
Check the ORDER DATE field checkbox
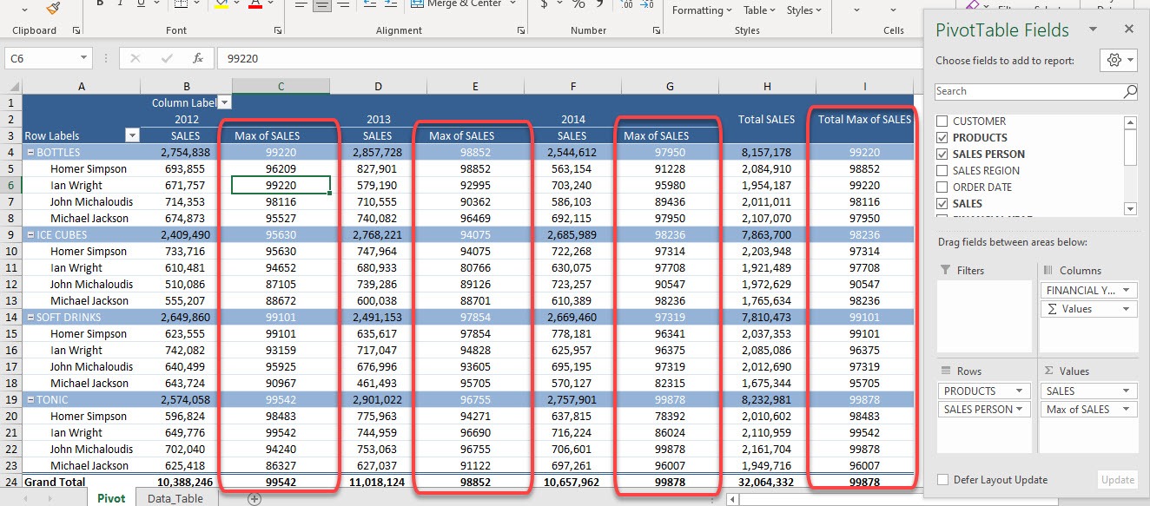click(x=942, y=187)
